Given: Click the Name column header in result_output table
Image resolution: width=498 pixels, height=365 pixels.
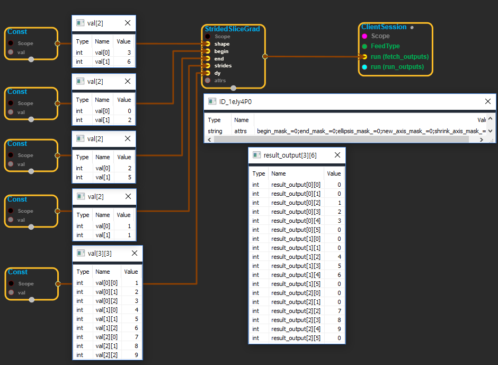Looking at the screenshot, I should coord(278,173).
